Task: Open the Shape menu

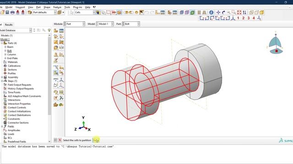Action: tap(47, 7)
